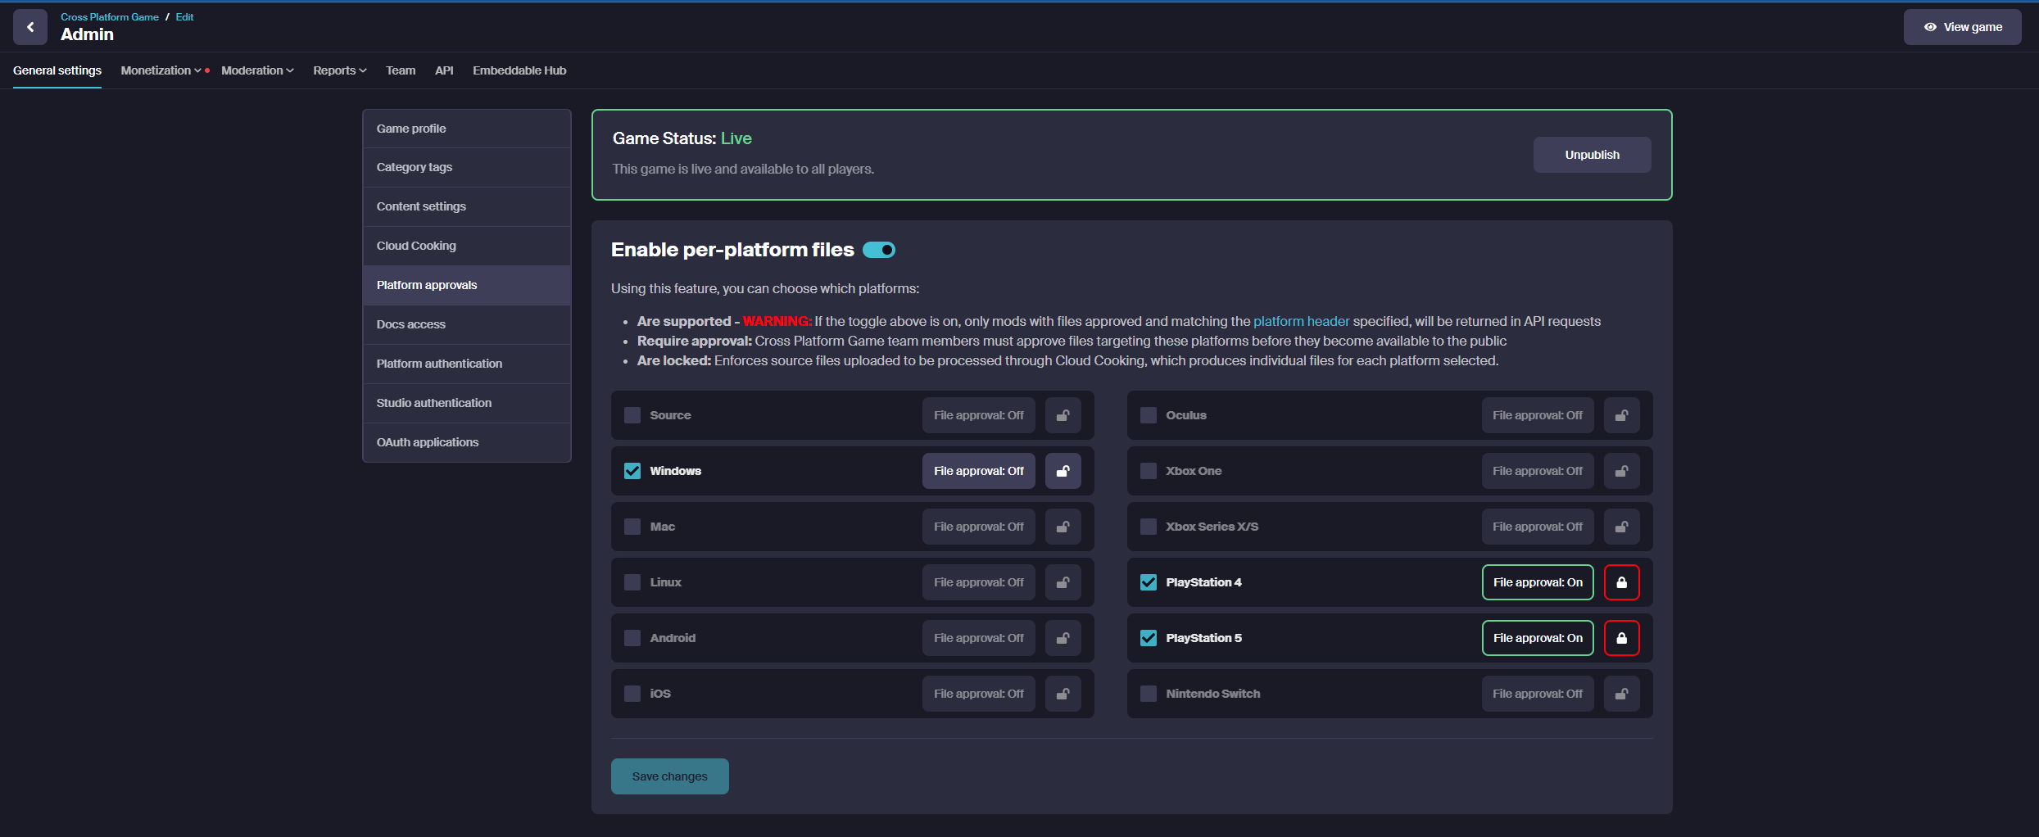The image size is (2039, 837).
Task: Click the View game button
Action: [1962, 27]
